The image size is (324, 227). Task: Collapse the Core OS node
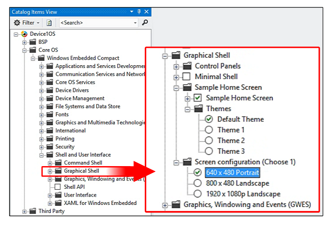24,50
